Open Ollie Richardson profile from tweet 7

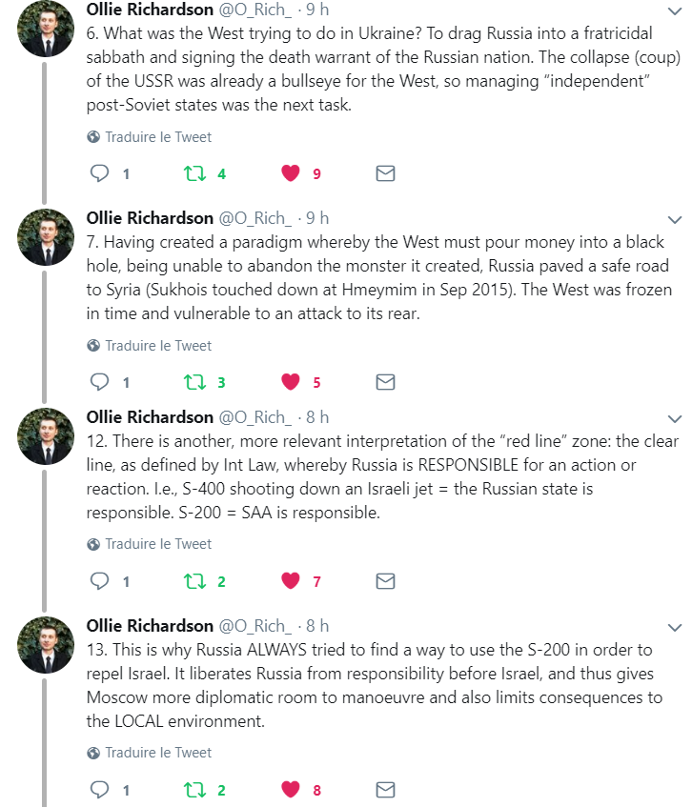[x=150, y=218]
